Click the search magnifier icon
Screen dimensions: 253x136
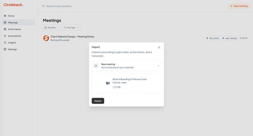(44, 6)
